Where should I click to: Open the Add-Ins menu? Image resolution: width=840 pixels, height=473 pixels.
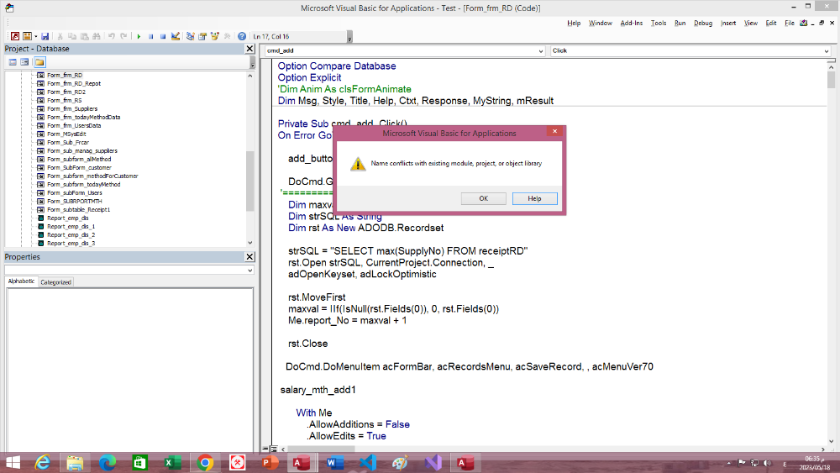pos(631,23)
